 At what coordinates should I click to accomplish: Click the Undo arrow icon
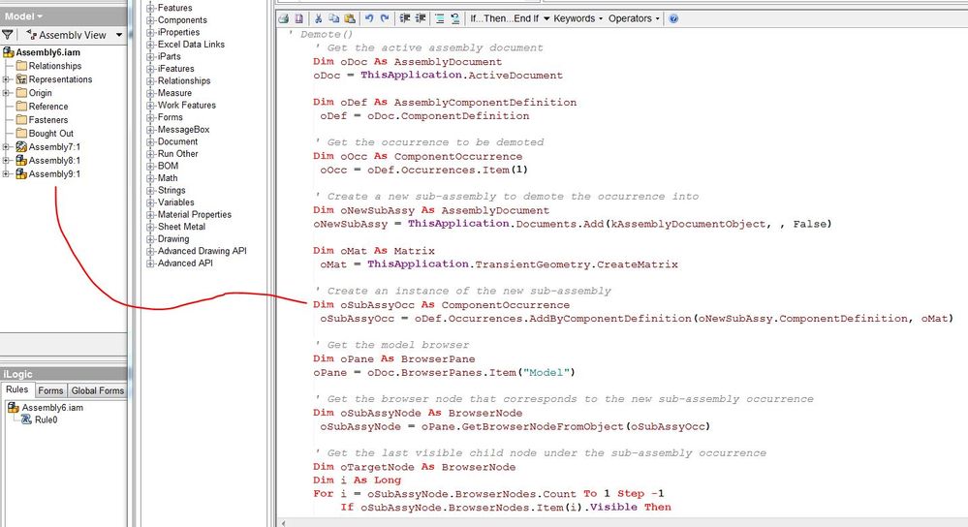pyautogui.click(x=369, y=18)
